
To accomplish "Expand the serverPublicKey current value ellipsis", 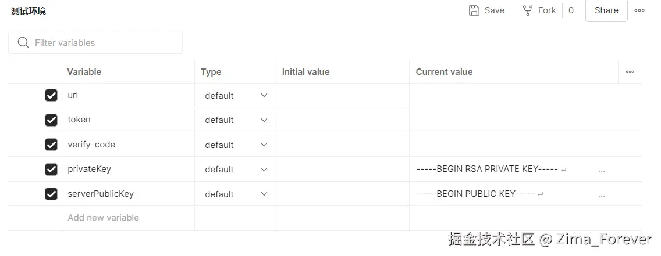I will click(x=602, y=196).
